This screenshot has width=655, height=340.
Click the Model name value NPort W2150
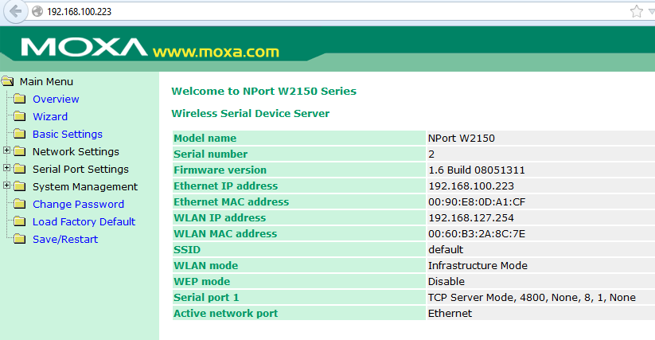click(x=461, y=139)
